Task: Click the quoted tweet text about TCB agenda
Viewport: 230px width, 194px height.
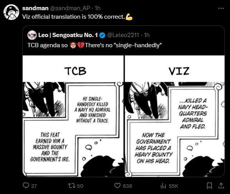Action: (95, 45)
